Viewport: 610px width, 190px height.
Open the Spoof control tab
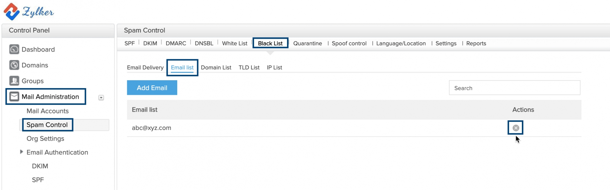coord(349,43)
